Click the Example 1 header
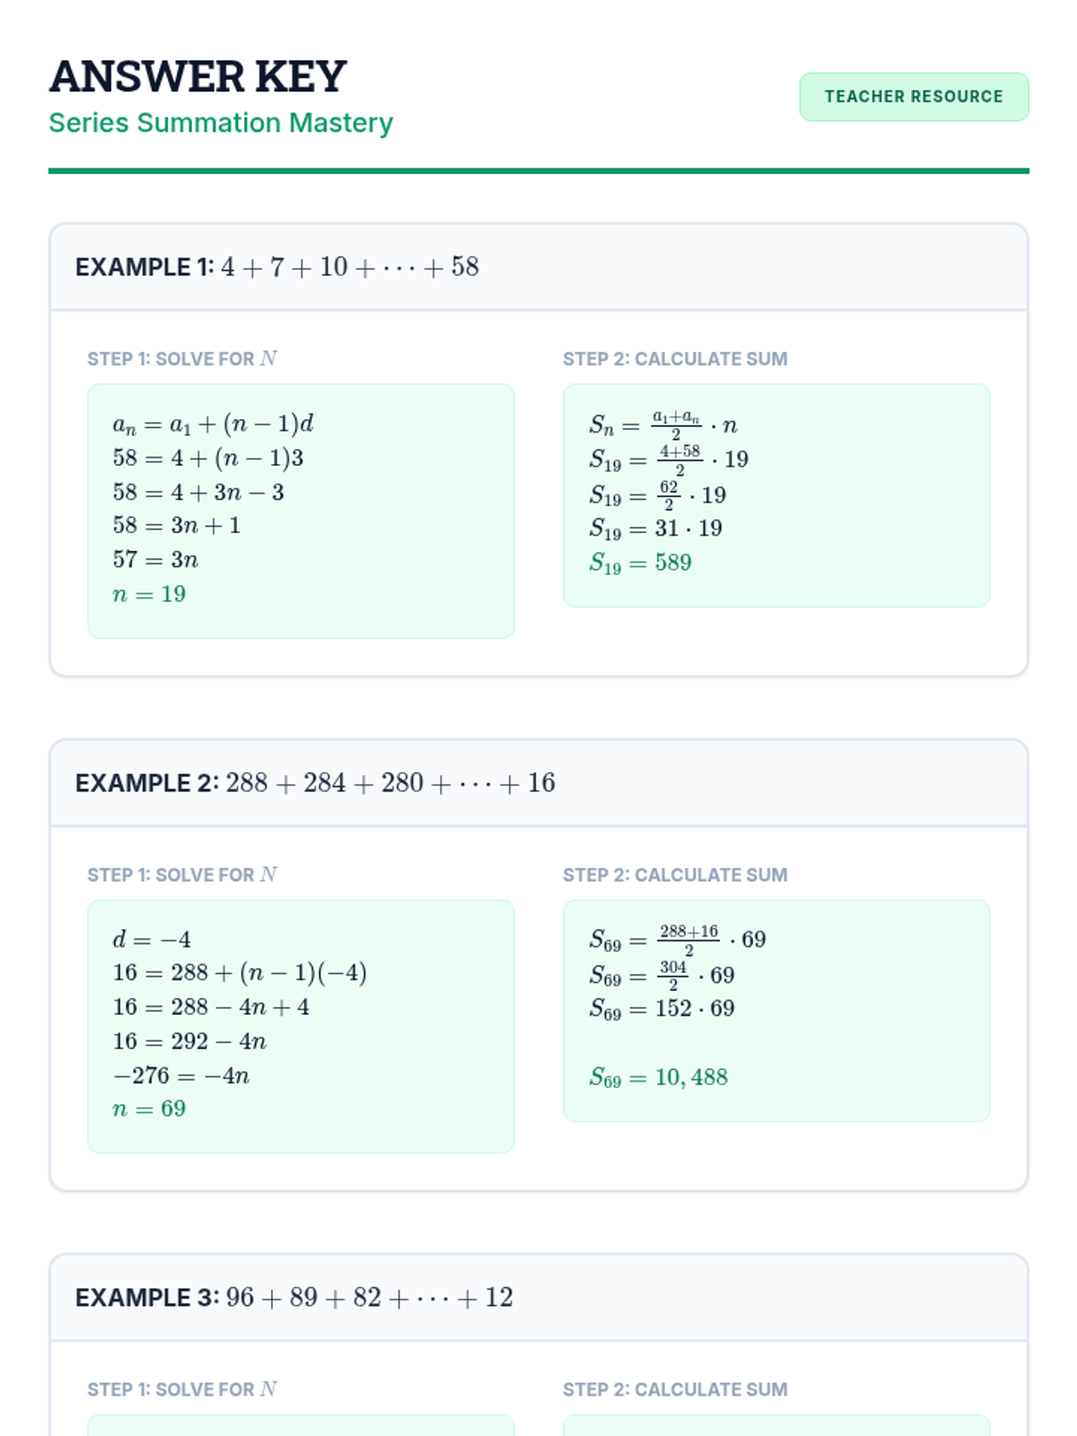The height and width of the screenshot is (1436, 1077). click(x=276, y=267)
